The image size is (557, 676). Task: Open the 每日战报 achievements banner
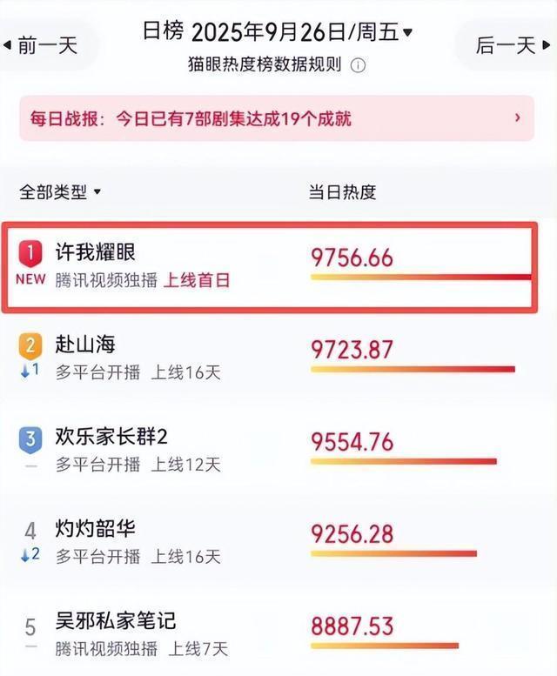click(x=277, y=118)
